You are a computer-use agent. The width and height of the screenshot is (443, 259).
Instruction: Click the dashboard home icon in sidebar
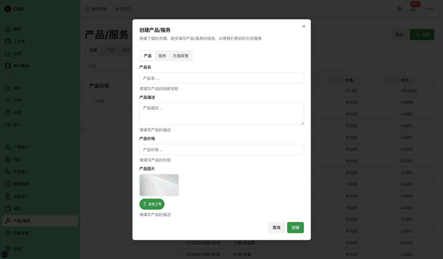8,29
